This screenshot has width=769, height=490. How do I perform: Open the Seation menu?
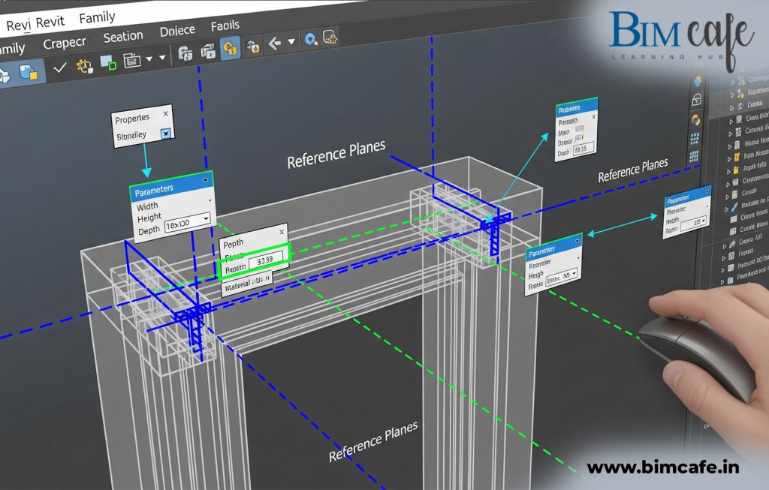[x=123, y=37]
